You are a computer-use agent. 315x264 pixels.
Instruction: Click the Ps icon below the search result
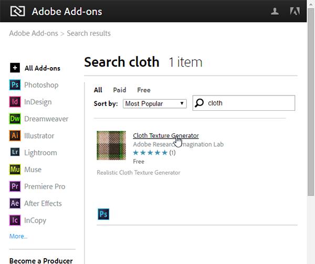pyautogui.click(x=103, y=214)
